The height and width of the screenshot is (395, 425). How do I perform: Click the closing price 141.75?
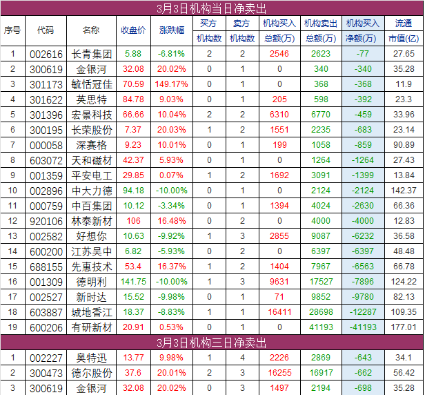coord(133,282)
